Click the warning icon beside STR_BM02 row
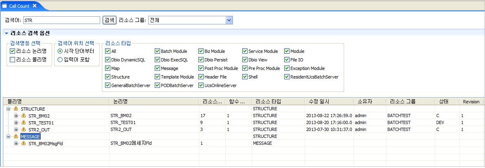The image size is (485, 168). (x=24, y=116)
